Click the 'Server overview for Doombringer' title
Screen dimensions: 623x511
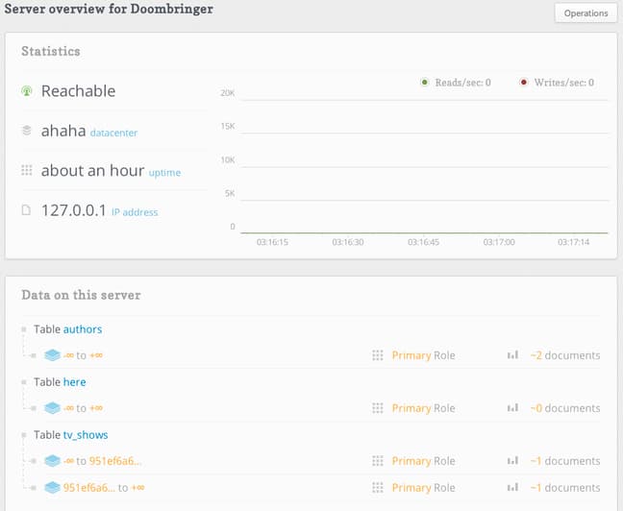[109, 9]
